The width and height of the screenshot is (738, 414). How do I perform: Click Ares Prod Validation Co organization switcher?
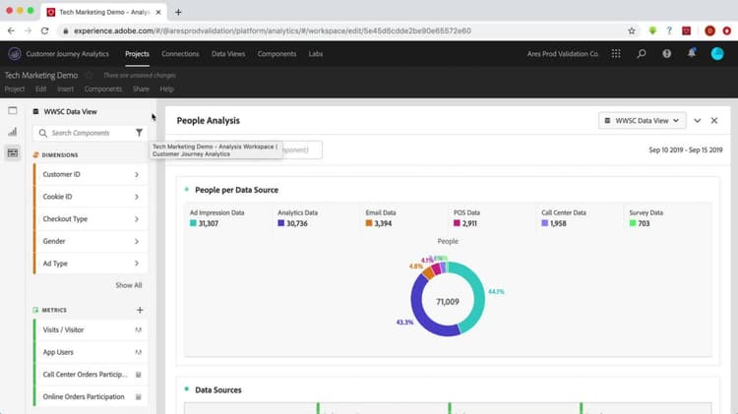[x=563, y=54]
